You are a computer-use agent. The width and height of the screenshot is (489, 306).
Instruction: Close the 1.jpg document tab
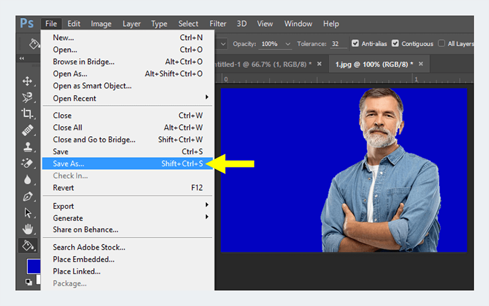(421, 64)
